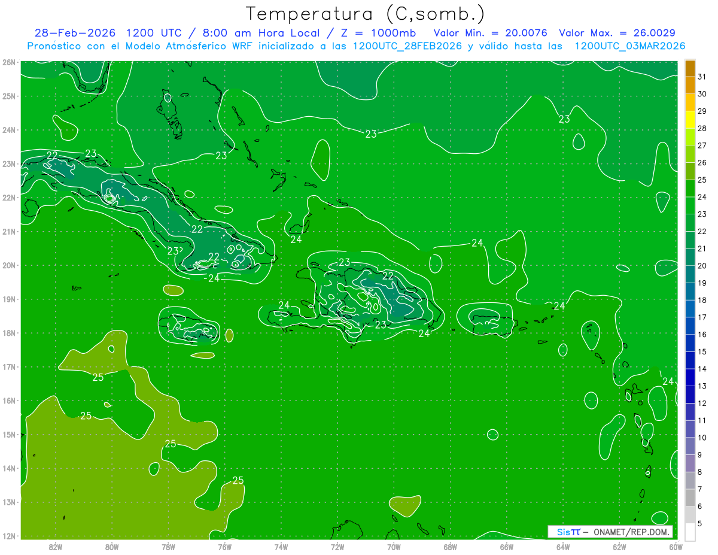The height and width of the screenshot is (555, 718).
Task: Click the 78W longitude label
Action: 168,546
